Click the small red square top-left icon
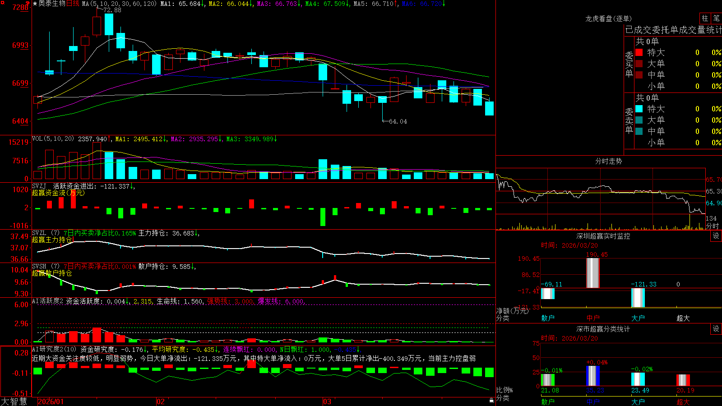This screenshot has height=406, width=722. coord(3,3)
